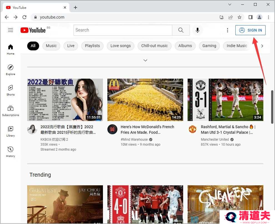Open Subscriptions in the sidebar
Viewport: 275px width, 224px height.
point(11,111)
